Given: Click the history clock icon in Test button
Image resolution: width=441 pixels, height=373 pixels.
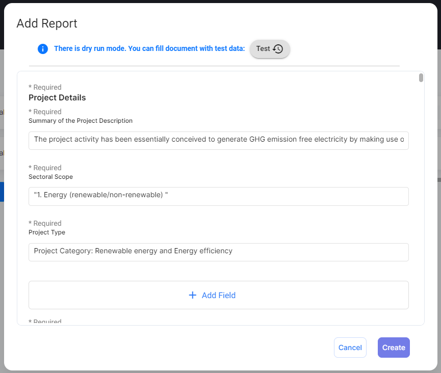Looking at the screenshot, I should pos(278,49).
